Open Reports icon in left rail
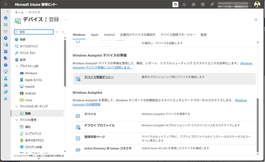This screenshot has height=162, width=265. pos(6,72)
